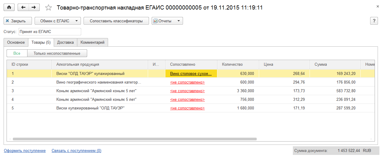Click the horizontal scrollbar of the table
The height and width of the screenshot is (157, 383).
[134, 139]
